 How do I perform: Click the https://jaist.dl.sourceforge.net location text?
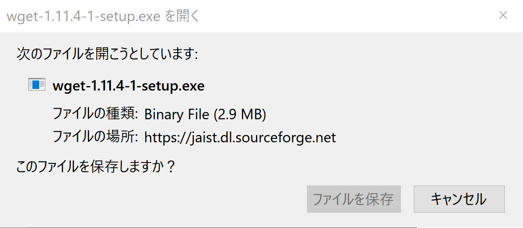[240, 138]
